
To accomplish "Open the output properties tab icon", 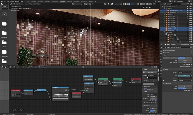I will [x=161, y=54].
